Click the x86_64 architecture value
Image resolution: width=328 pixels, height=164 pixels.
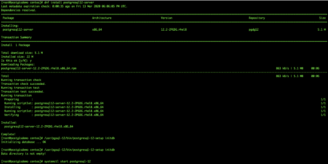click(x=97, y=30)
